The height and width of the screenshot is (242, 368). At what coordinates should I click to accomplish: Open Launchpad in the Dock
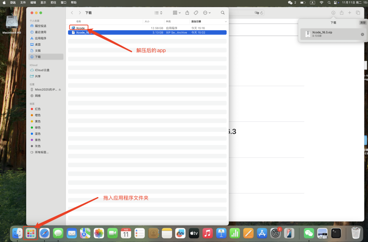click(x=31, y=233)
